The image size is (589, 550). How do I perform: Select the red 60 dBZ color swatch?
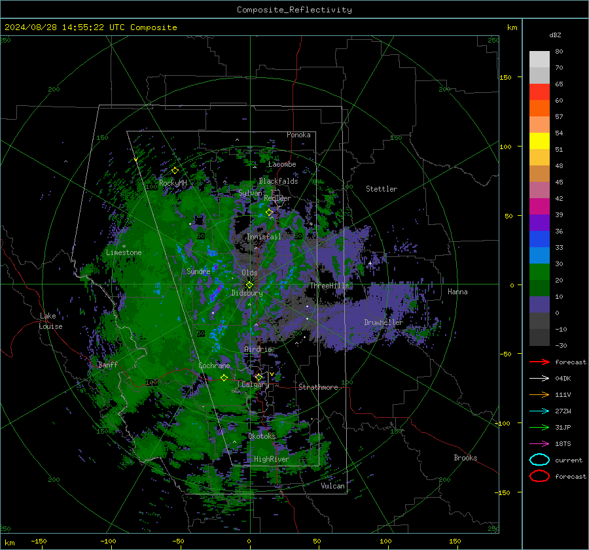coord(539,92)
